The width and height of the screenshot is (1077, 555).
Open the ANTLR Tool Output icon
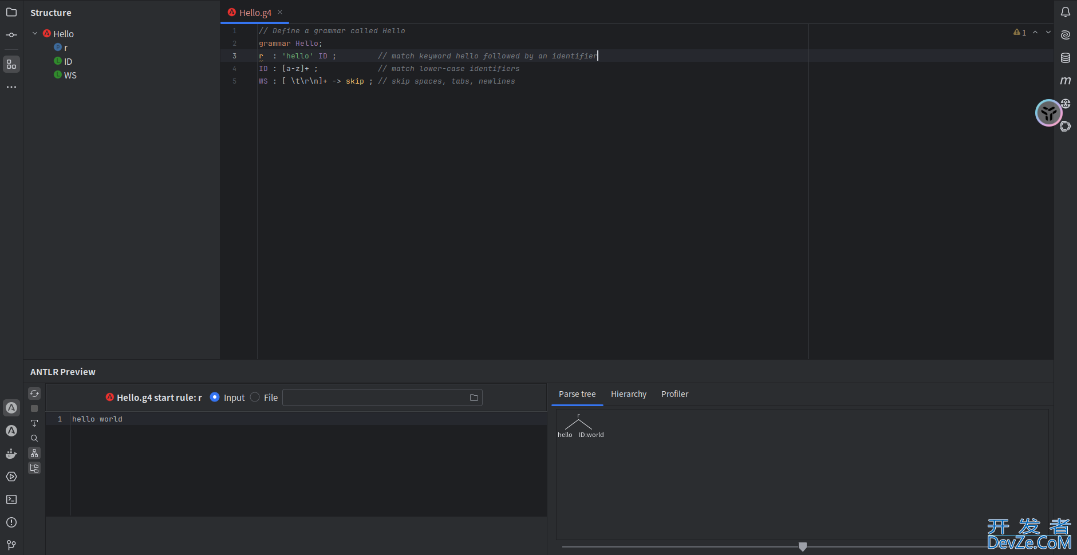tap(11, 431)
